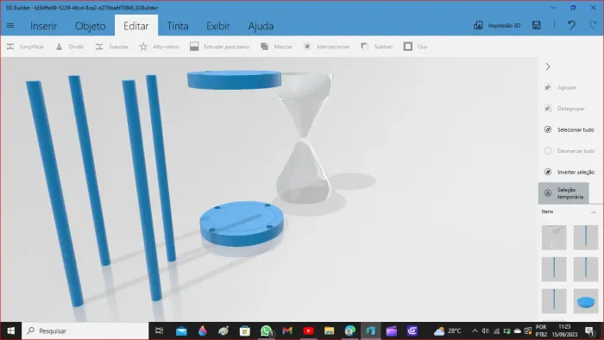
Task: Select the Simplificar tool
Action: coord(25,47)
